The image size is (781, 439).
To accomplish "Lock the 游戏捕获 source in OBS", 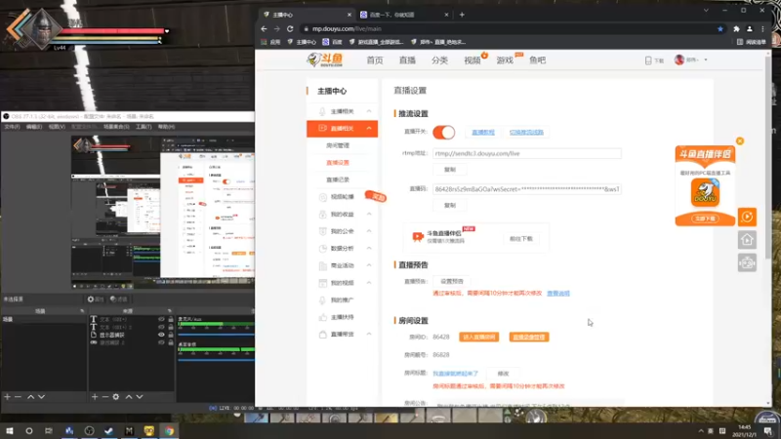I will (x=171, y=342).
